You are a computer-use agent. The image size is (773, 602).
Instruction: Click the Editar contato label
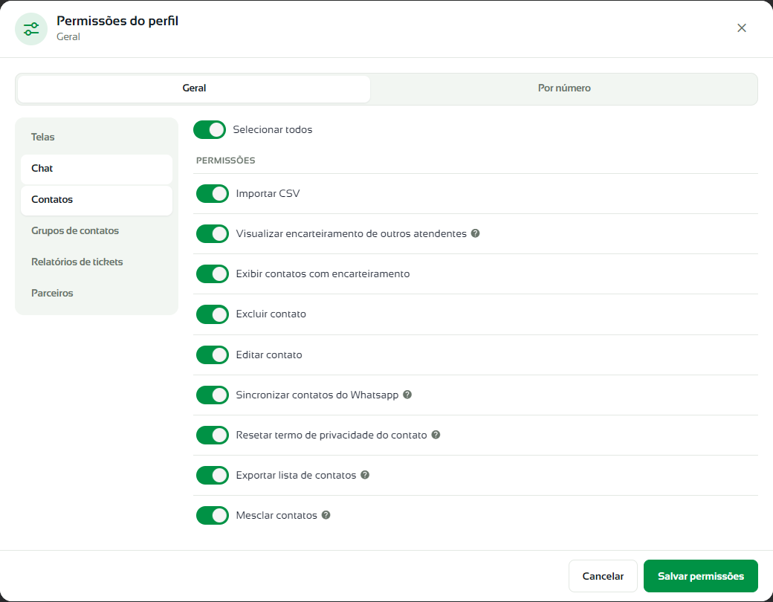[268, 355]
